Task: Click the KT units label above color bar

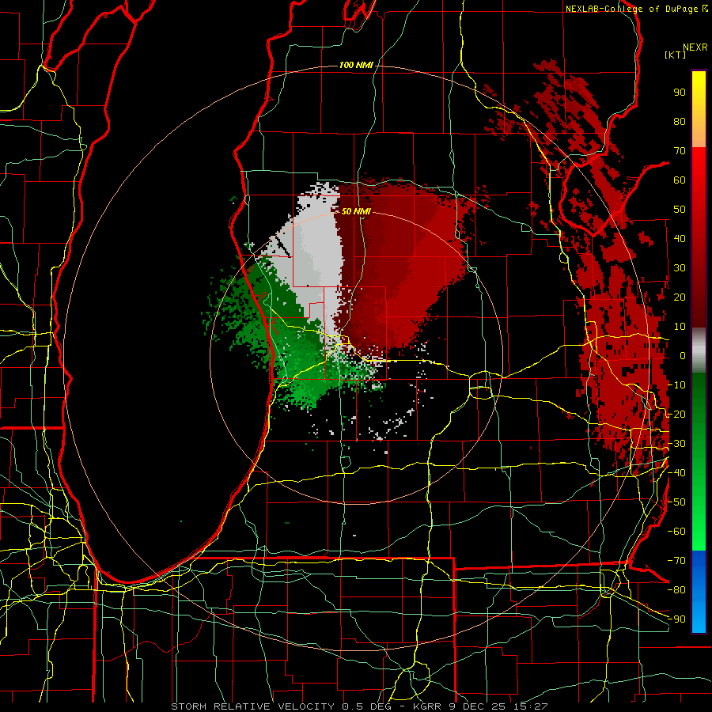Action: click(676, 55)
